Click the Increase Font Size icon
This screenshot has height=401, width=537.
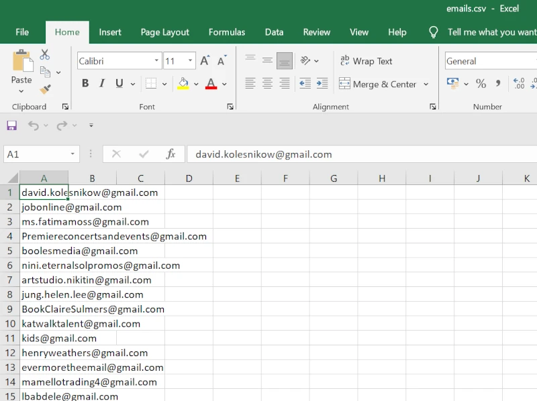205,61
